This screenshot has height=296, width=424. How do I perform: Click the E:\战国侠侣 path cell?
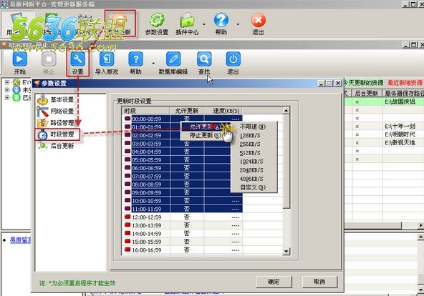(403, 102)
